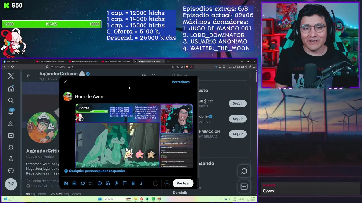Image resolution: width=362 pixels, height=203 pixels.
Task: Toggle bold text formatting
Action: tap(133, 183)
